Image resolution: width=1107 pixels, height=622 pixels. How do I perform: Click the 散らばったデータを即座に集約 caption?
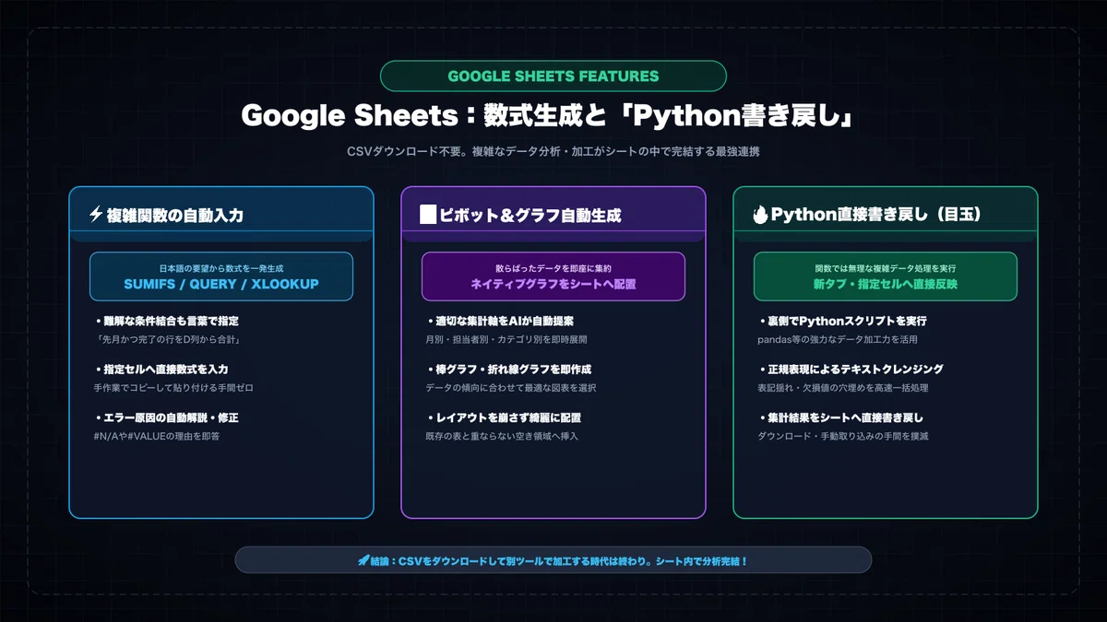click(553, 267)
